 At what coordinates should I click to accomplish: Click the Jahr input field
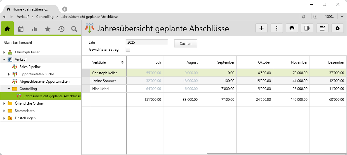click(147, 42)
